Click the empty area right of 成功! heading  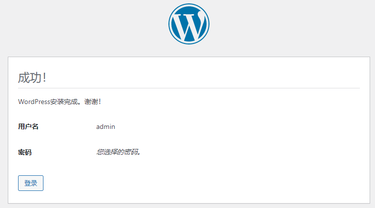coord(195,78)
